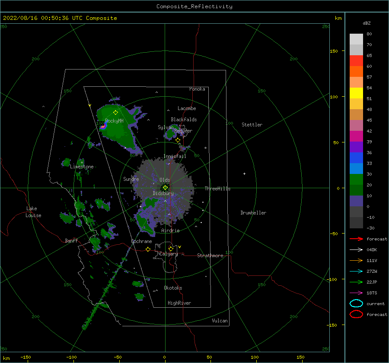Click the Calgary city label
389x363 pixels.
169,254
